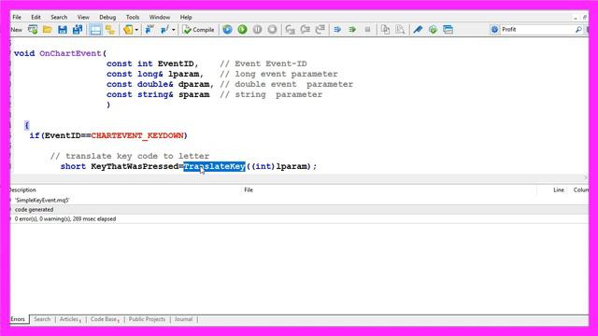Open the File menu
Screen dimensions: 598x336
[17, 17]
